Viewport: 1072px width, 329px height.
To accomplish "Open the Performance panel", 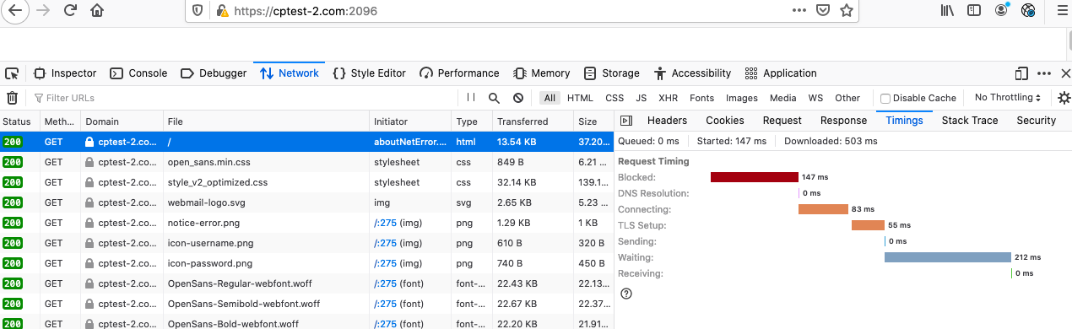I will point(459,73).
